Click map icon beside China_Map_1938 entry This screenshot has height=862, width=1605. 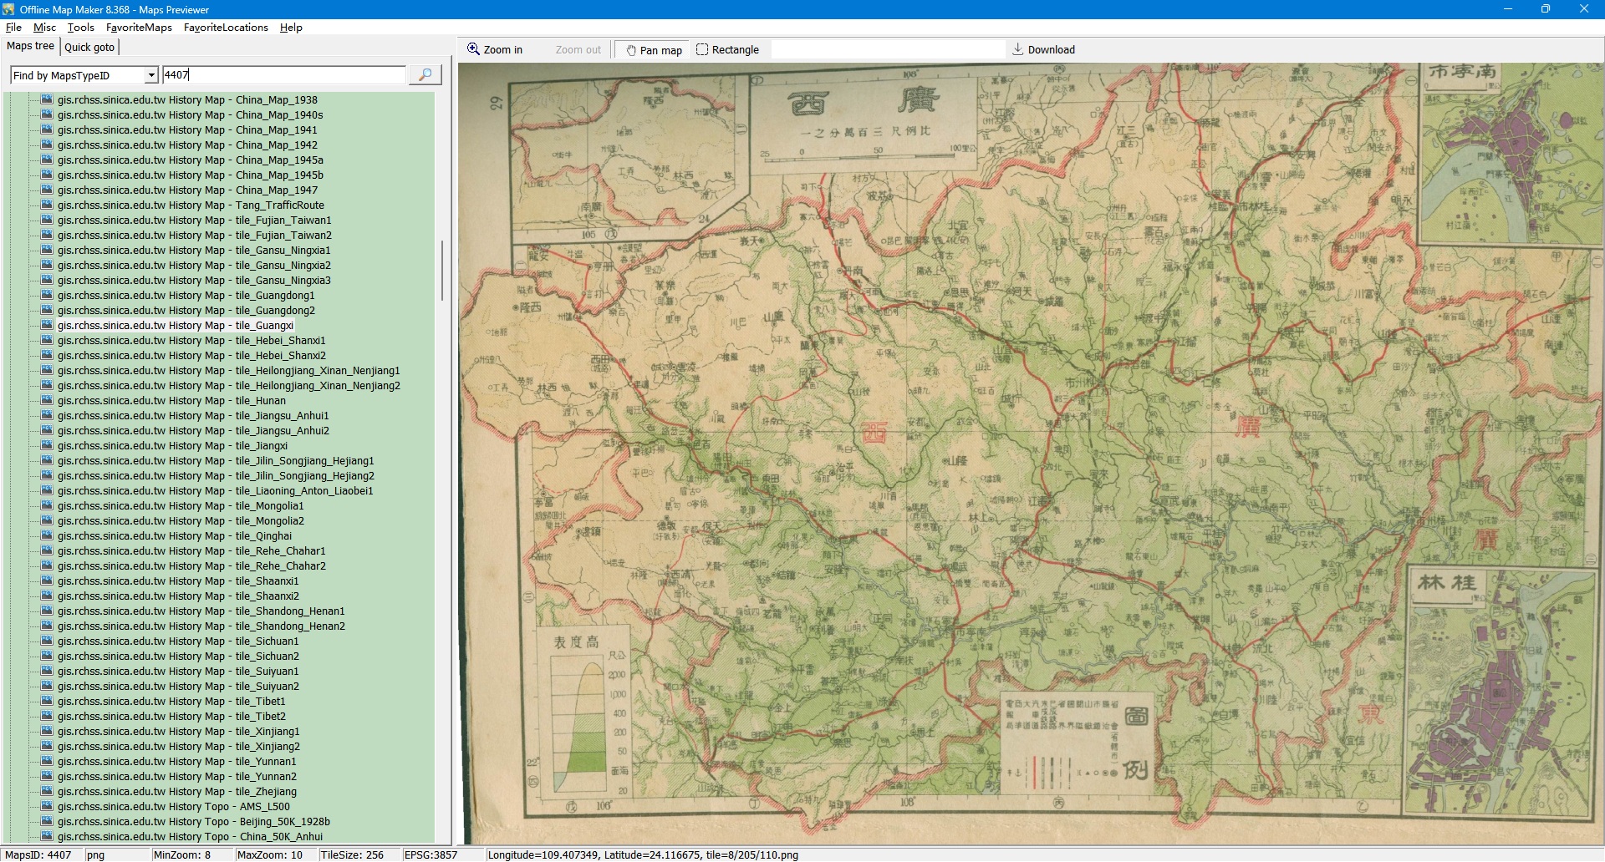tap(47, 100)
